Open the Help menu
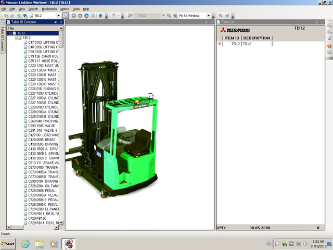Image resolution: width=333 pixels, height=250 pixels. (x=86, y=9)
